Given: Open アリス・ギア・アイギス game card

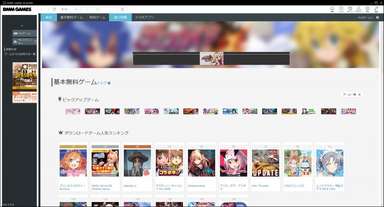Looking at the screenshot, I should point(233,167).
